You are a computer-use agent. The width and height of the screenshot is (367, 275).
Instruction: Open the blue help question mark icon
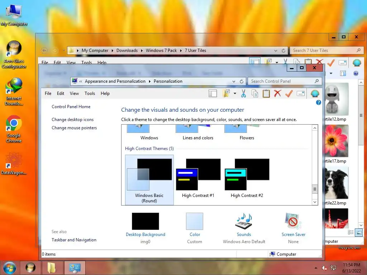tap(318, 102)
